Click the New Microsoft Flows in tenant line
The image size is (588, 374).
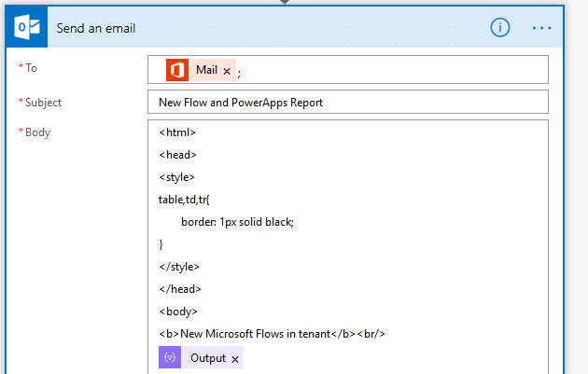pyautogui.click(x=272, y=334)
